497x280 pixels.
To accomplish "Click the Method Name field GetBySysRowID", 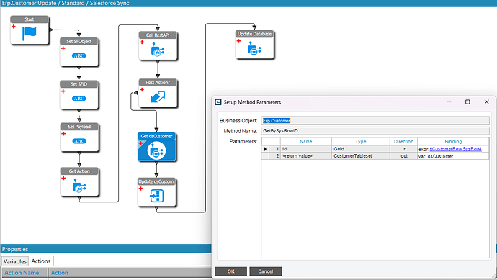I will pyautogui.click(x=375, y=131).
